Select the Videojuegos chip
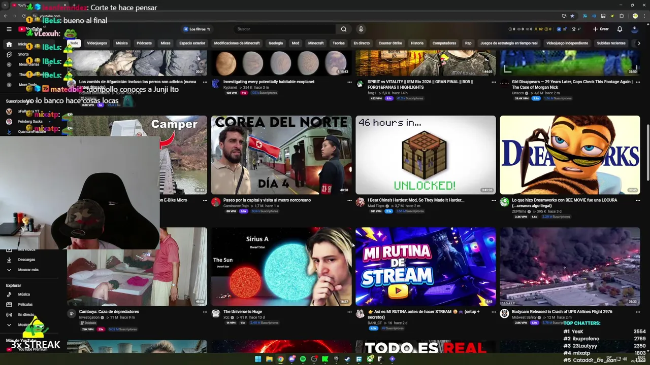The image size is (650, 365). click(x=97, y=43)
